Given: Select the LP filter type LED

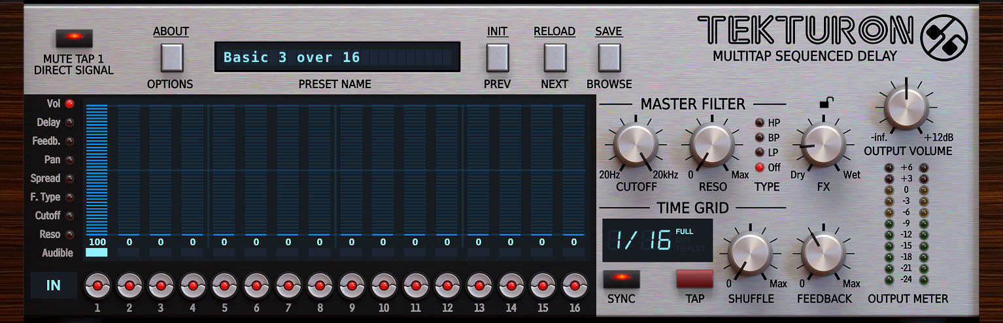Looking at the screenshot, I should pyautogui.click(x=760, y=152).
